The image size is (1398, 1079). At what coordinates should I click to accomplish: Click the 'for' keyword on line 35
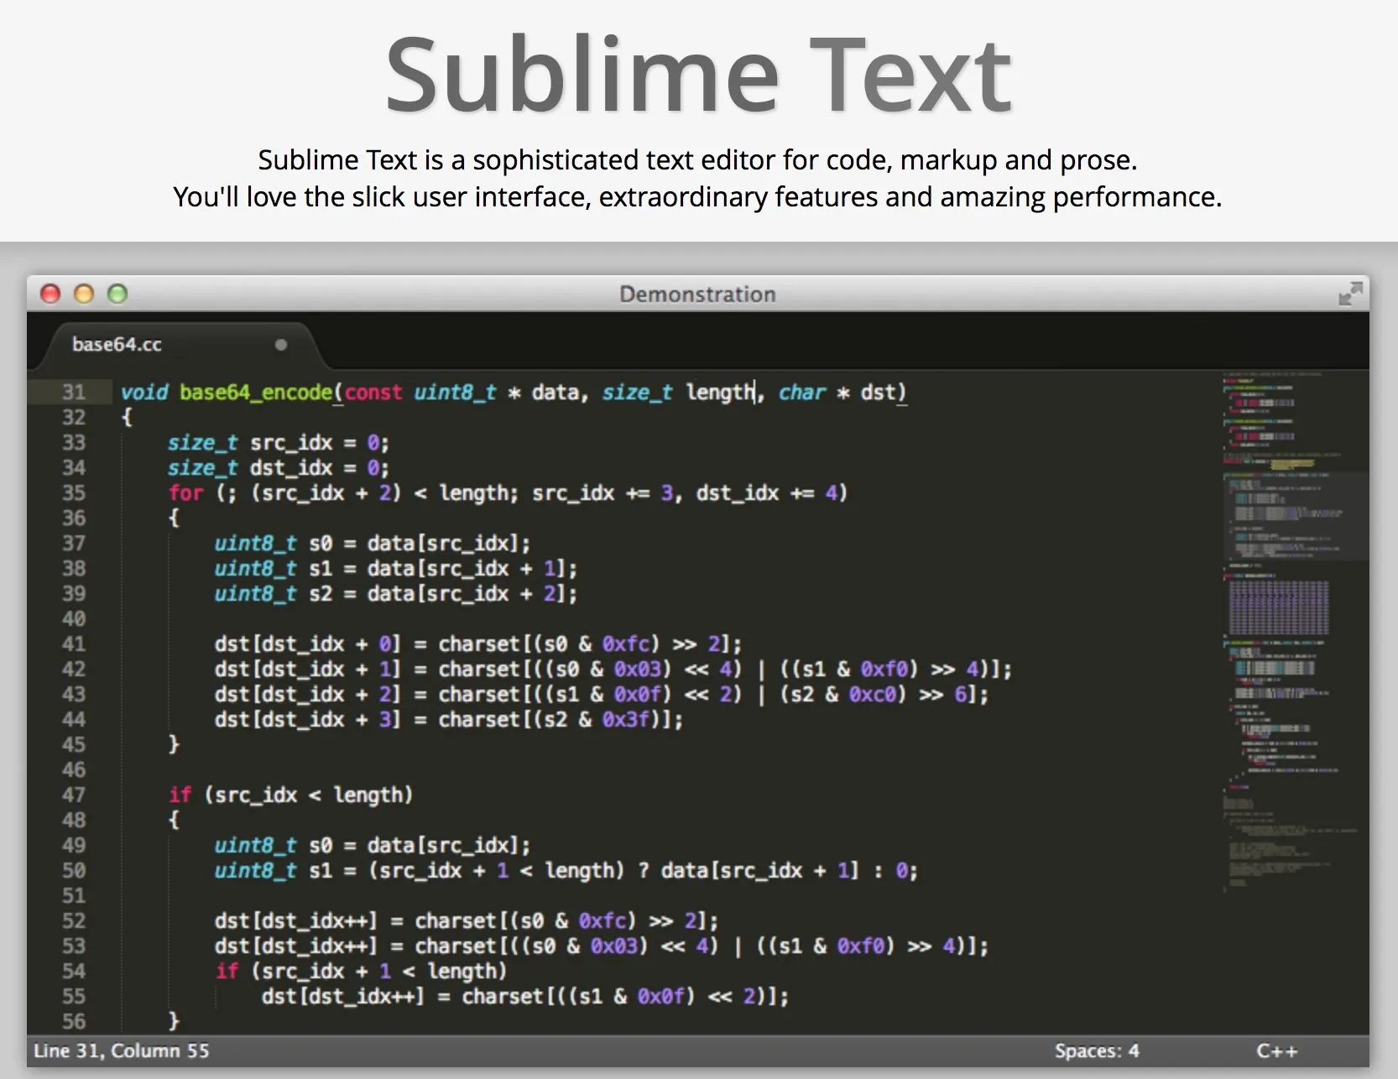click(185, 493)
